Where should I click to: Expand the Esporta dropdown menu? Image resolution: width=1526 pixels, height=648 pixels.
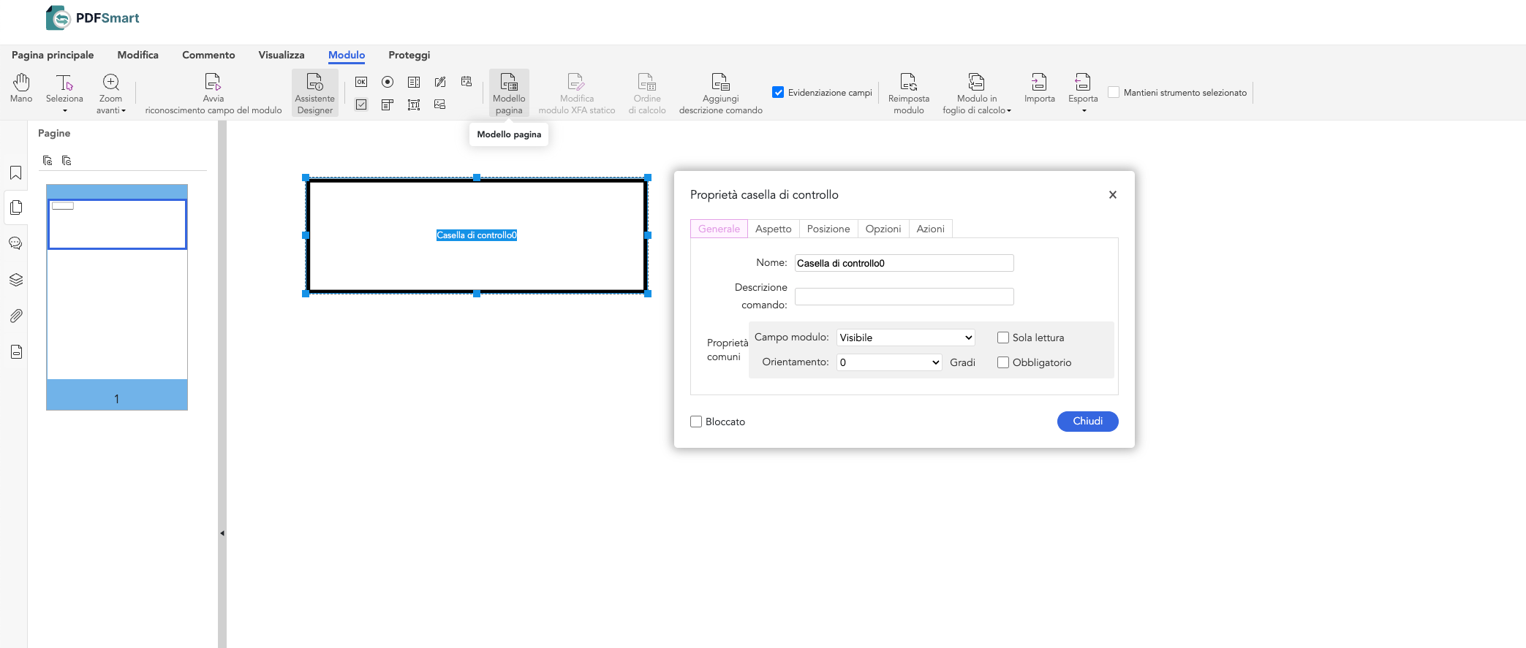click(1083, 94)
